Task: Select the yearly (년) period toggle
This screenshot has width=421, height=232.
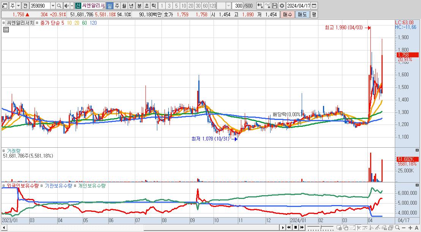Action: (x=131, y=6)
